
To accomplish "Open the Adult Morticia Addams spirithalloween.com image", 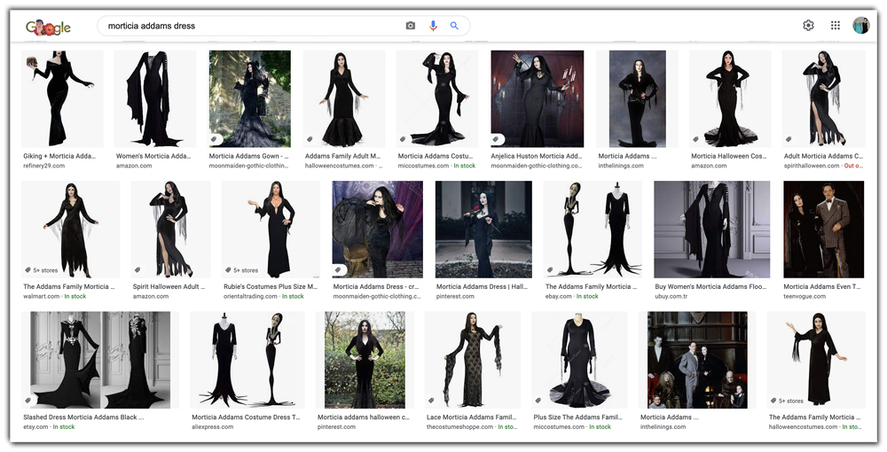I will (x=824, y=99).
